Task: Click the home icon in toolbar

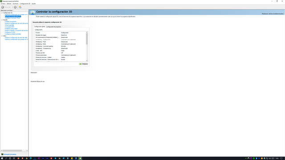Action: [20, 7]
